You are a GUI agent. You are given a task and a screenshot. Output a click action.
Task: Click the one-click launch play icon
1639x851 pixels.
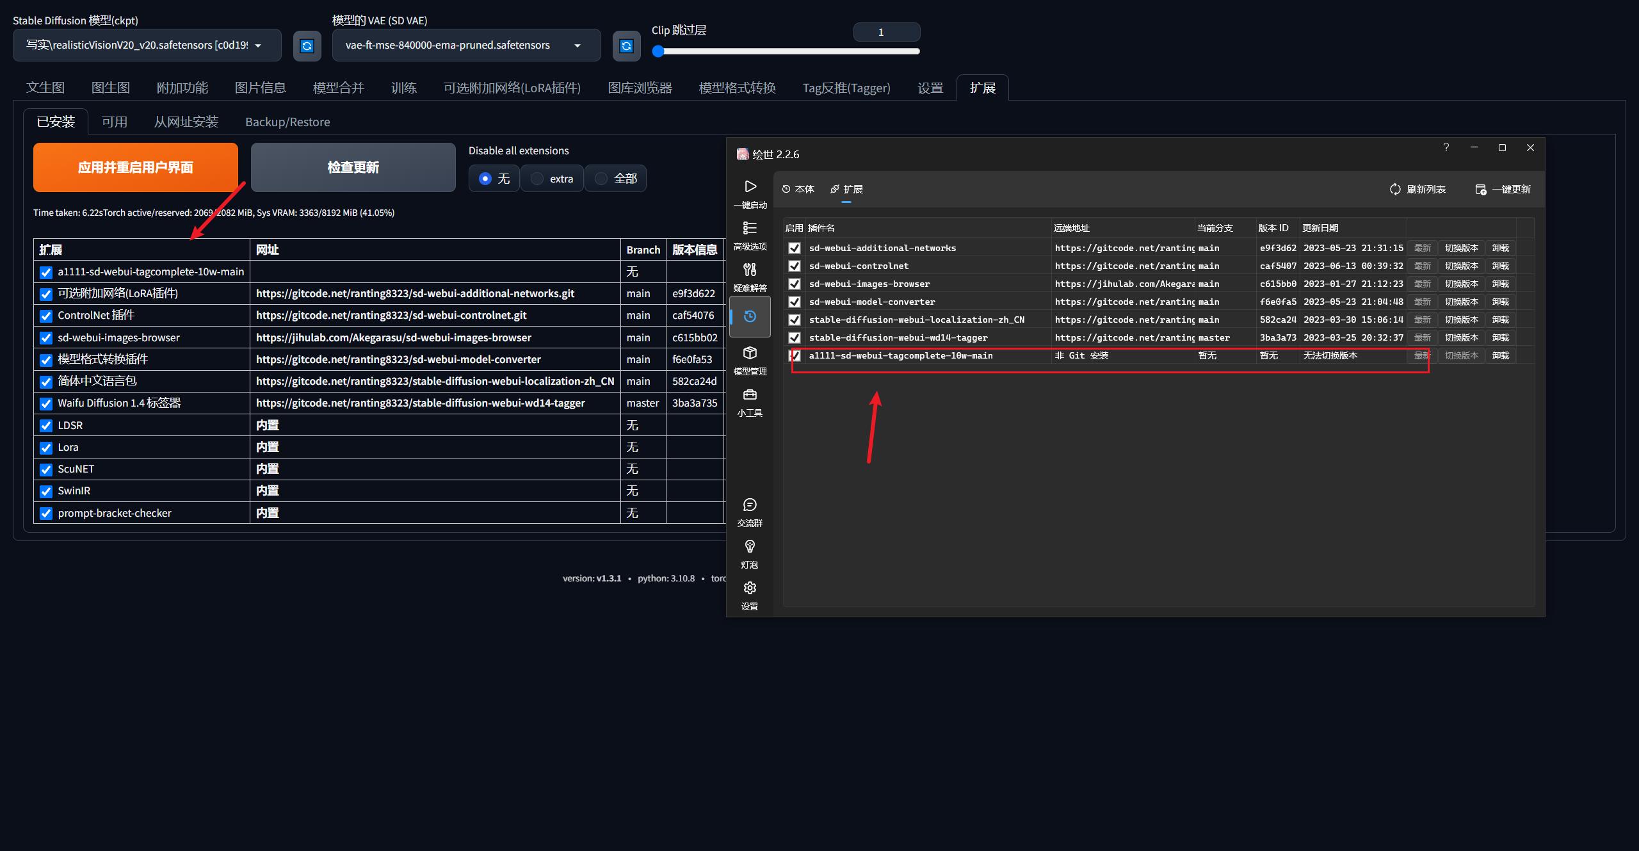coord(750,187)
